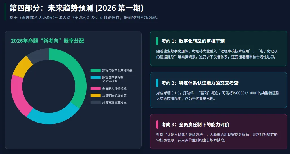Click the yellow legend swatch for 认证范围扩展界定
The image size is (290, 154).
pos(95,95)
